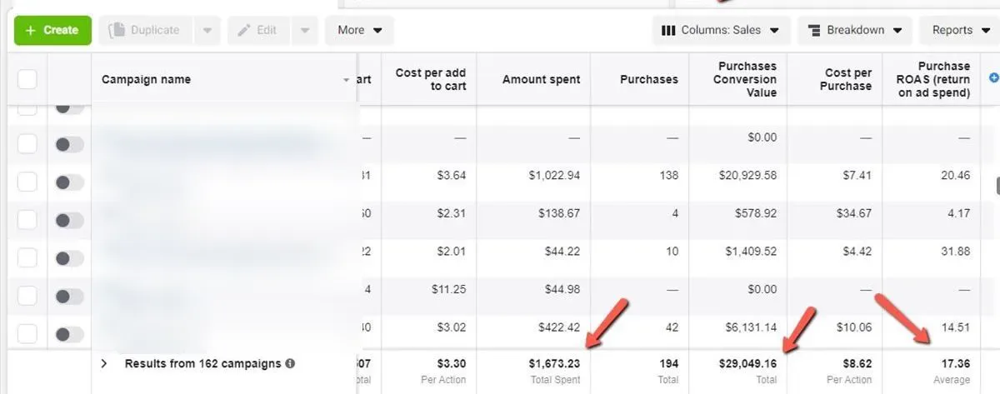This screenshot has width=1000, height=394.
Task: Click the $422.42 amount spent cell
Action: coord(558,327)
